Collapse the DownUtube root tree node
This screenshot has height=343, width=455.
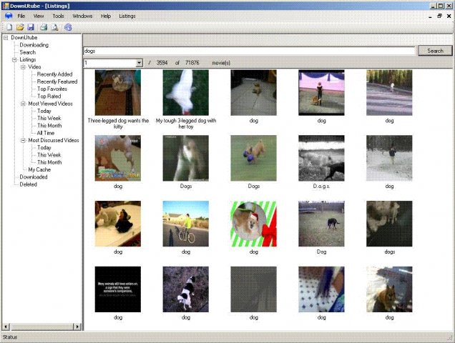tap(6, 38)
